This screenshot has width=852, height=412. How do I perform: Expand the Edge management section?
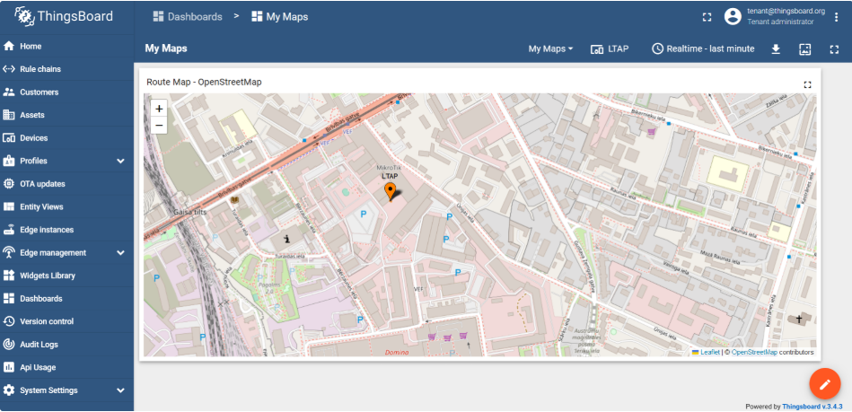coord(120,253)
